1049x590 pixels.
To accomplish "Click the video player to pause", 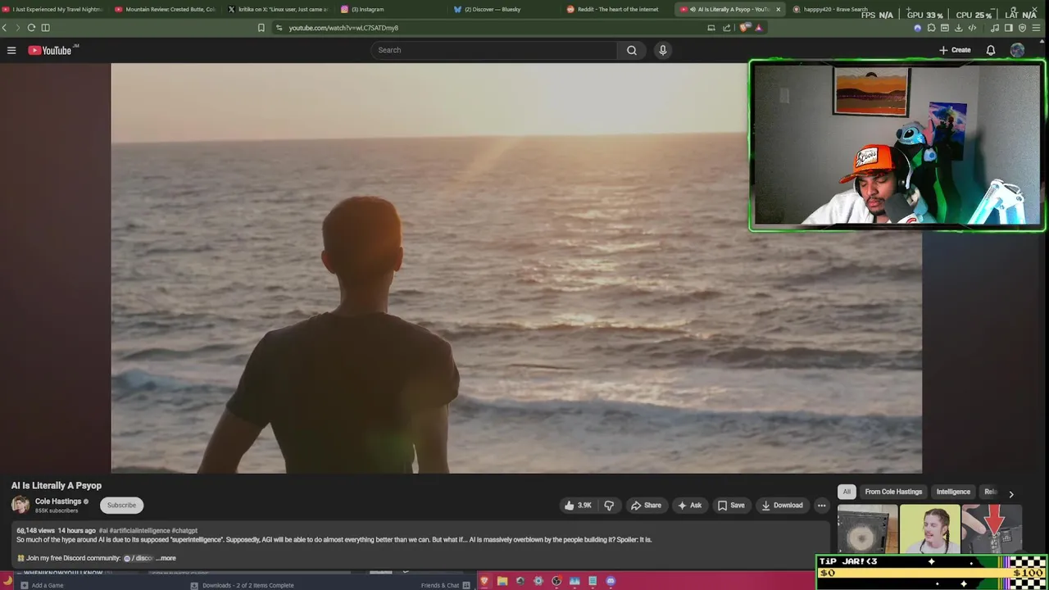I will (516, 269).
